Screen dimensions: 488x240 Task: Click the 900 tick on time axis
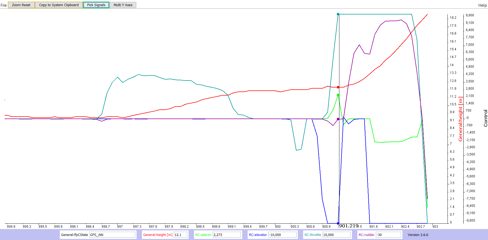pos(278,226)
